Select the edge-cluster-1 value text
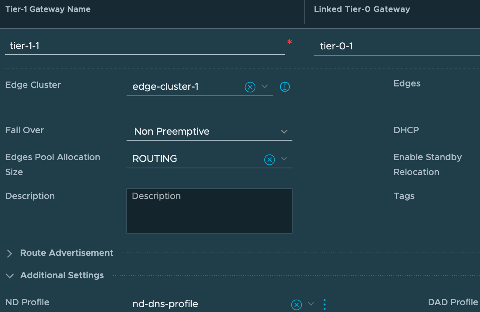 [165, 87]
